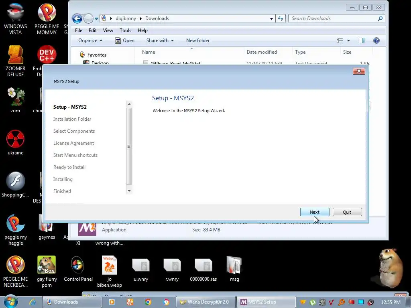Sort by the Date modified column header
The height and width of the screenshot is (308, 411).
(262, 52)
